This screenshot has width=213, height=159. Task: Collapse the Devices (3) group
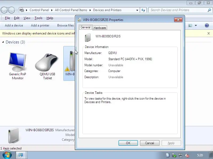[x=3, y=42]
